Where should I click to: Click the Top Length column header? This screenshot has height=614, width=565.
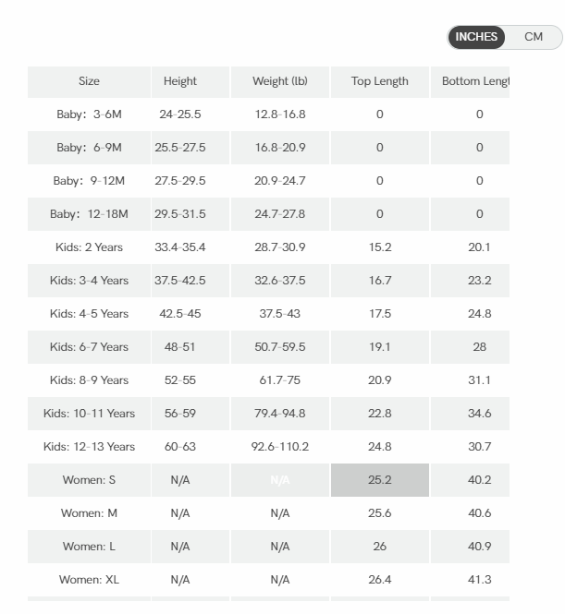tap(379, 81)
